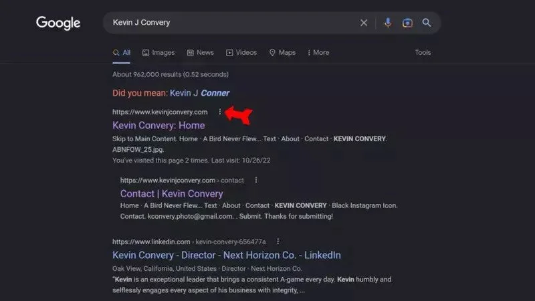Click the suggested Kevin J Conner link

(199, 93)
